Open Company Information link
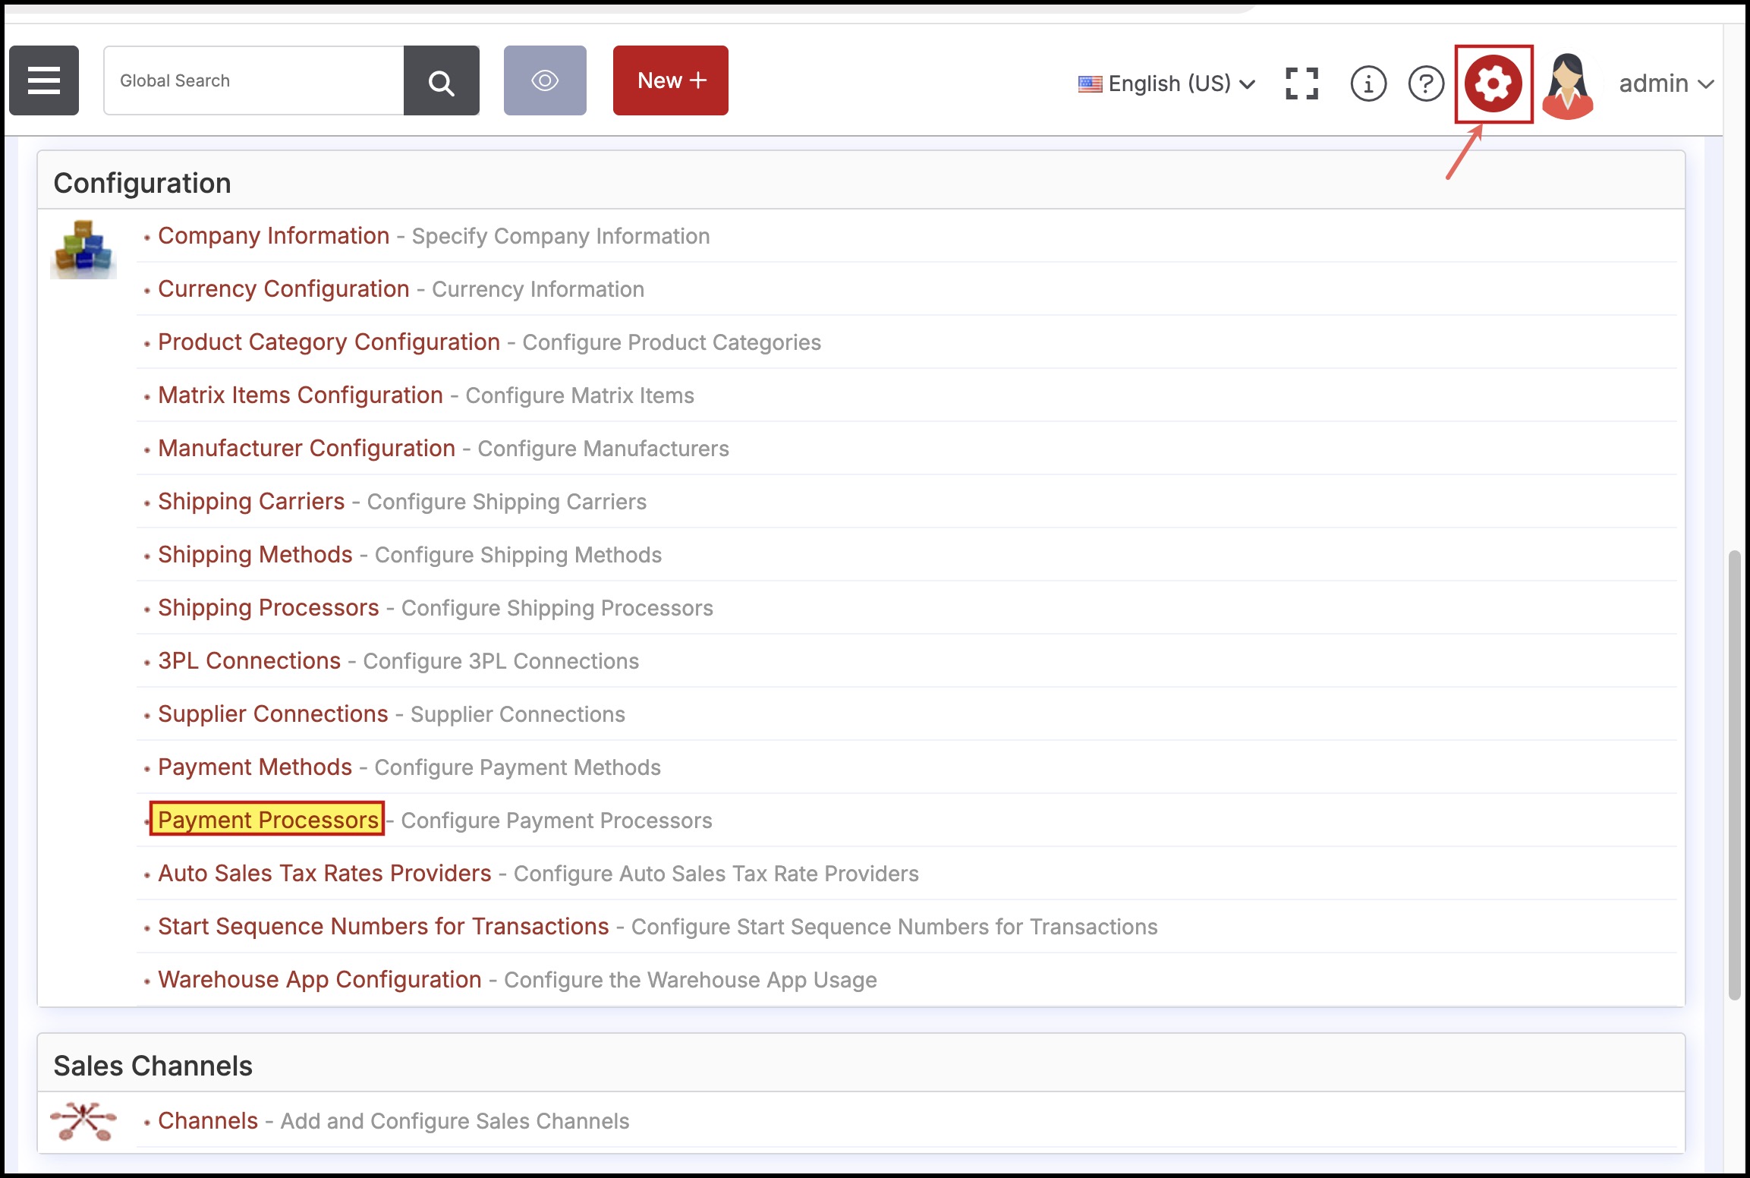The width and height of the screenshot is (1750, 1178). pyautogui.click(x=273, y=235)
